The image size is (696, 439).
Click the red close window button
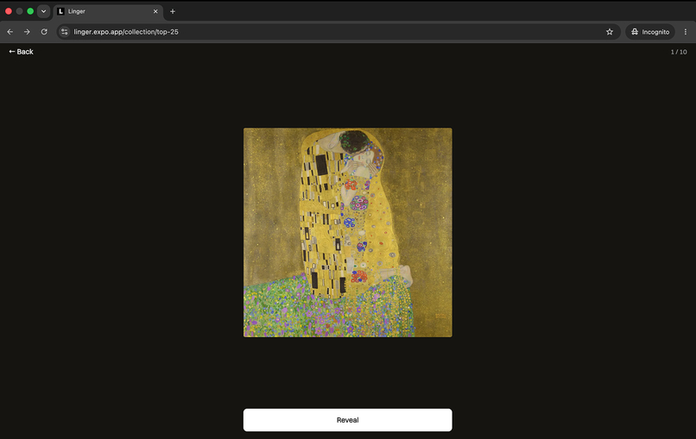pos(9,11)
